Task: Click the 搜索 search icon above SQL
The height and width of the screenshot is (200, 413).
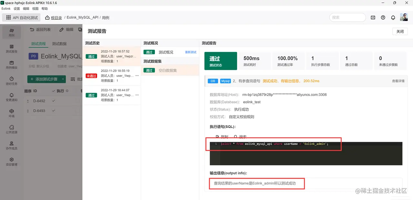Action: 236,137
